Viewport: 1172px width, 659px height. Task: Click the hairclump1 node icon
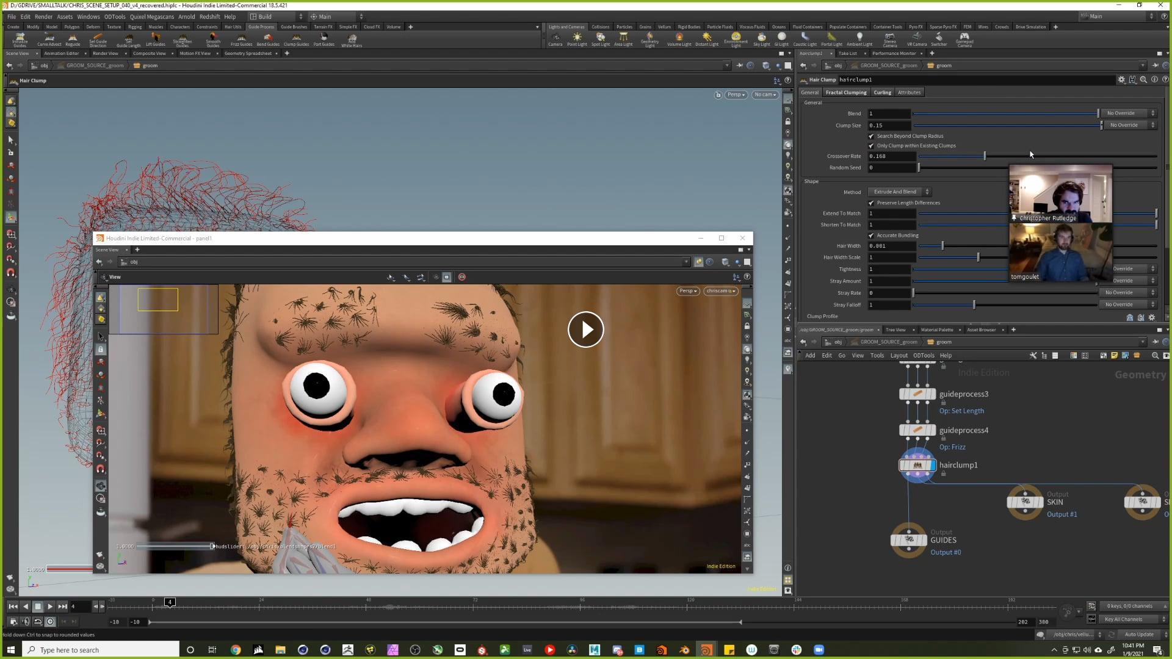point(917,466)
